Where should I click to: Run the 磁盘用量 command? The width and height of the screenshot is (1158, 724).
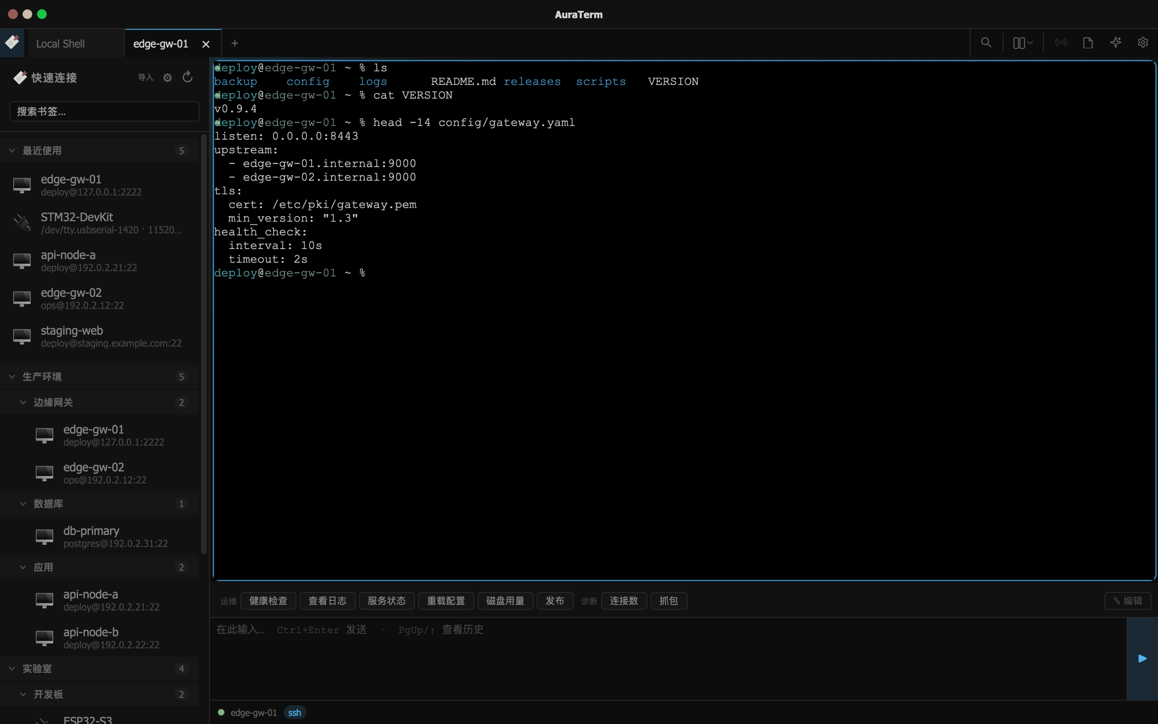pyautogui.click(x=505, y=601)
